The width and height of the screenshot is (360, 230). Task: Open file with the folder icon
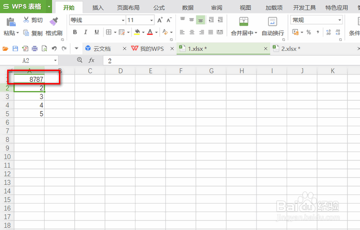(x=5, y=49)
